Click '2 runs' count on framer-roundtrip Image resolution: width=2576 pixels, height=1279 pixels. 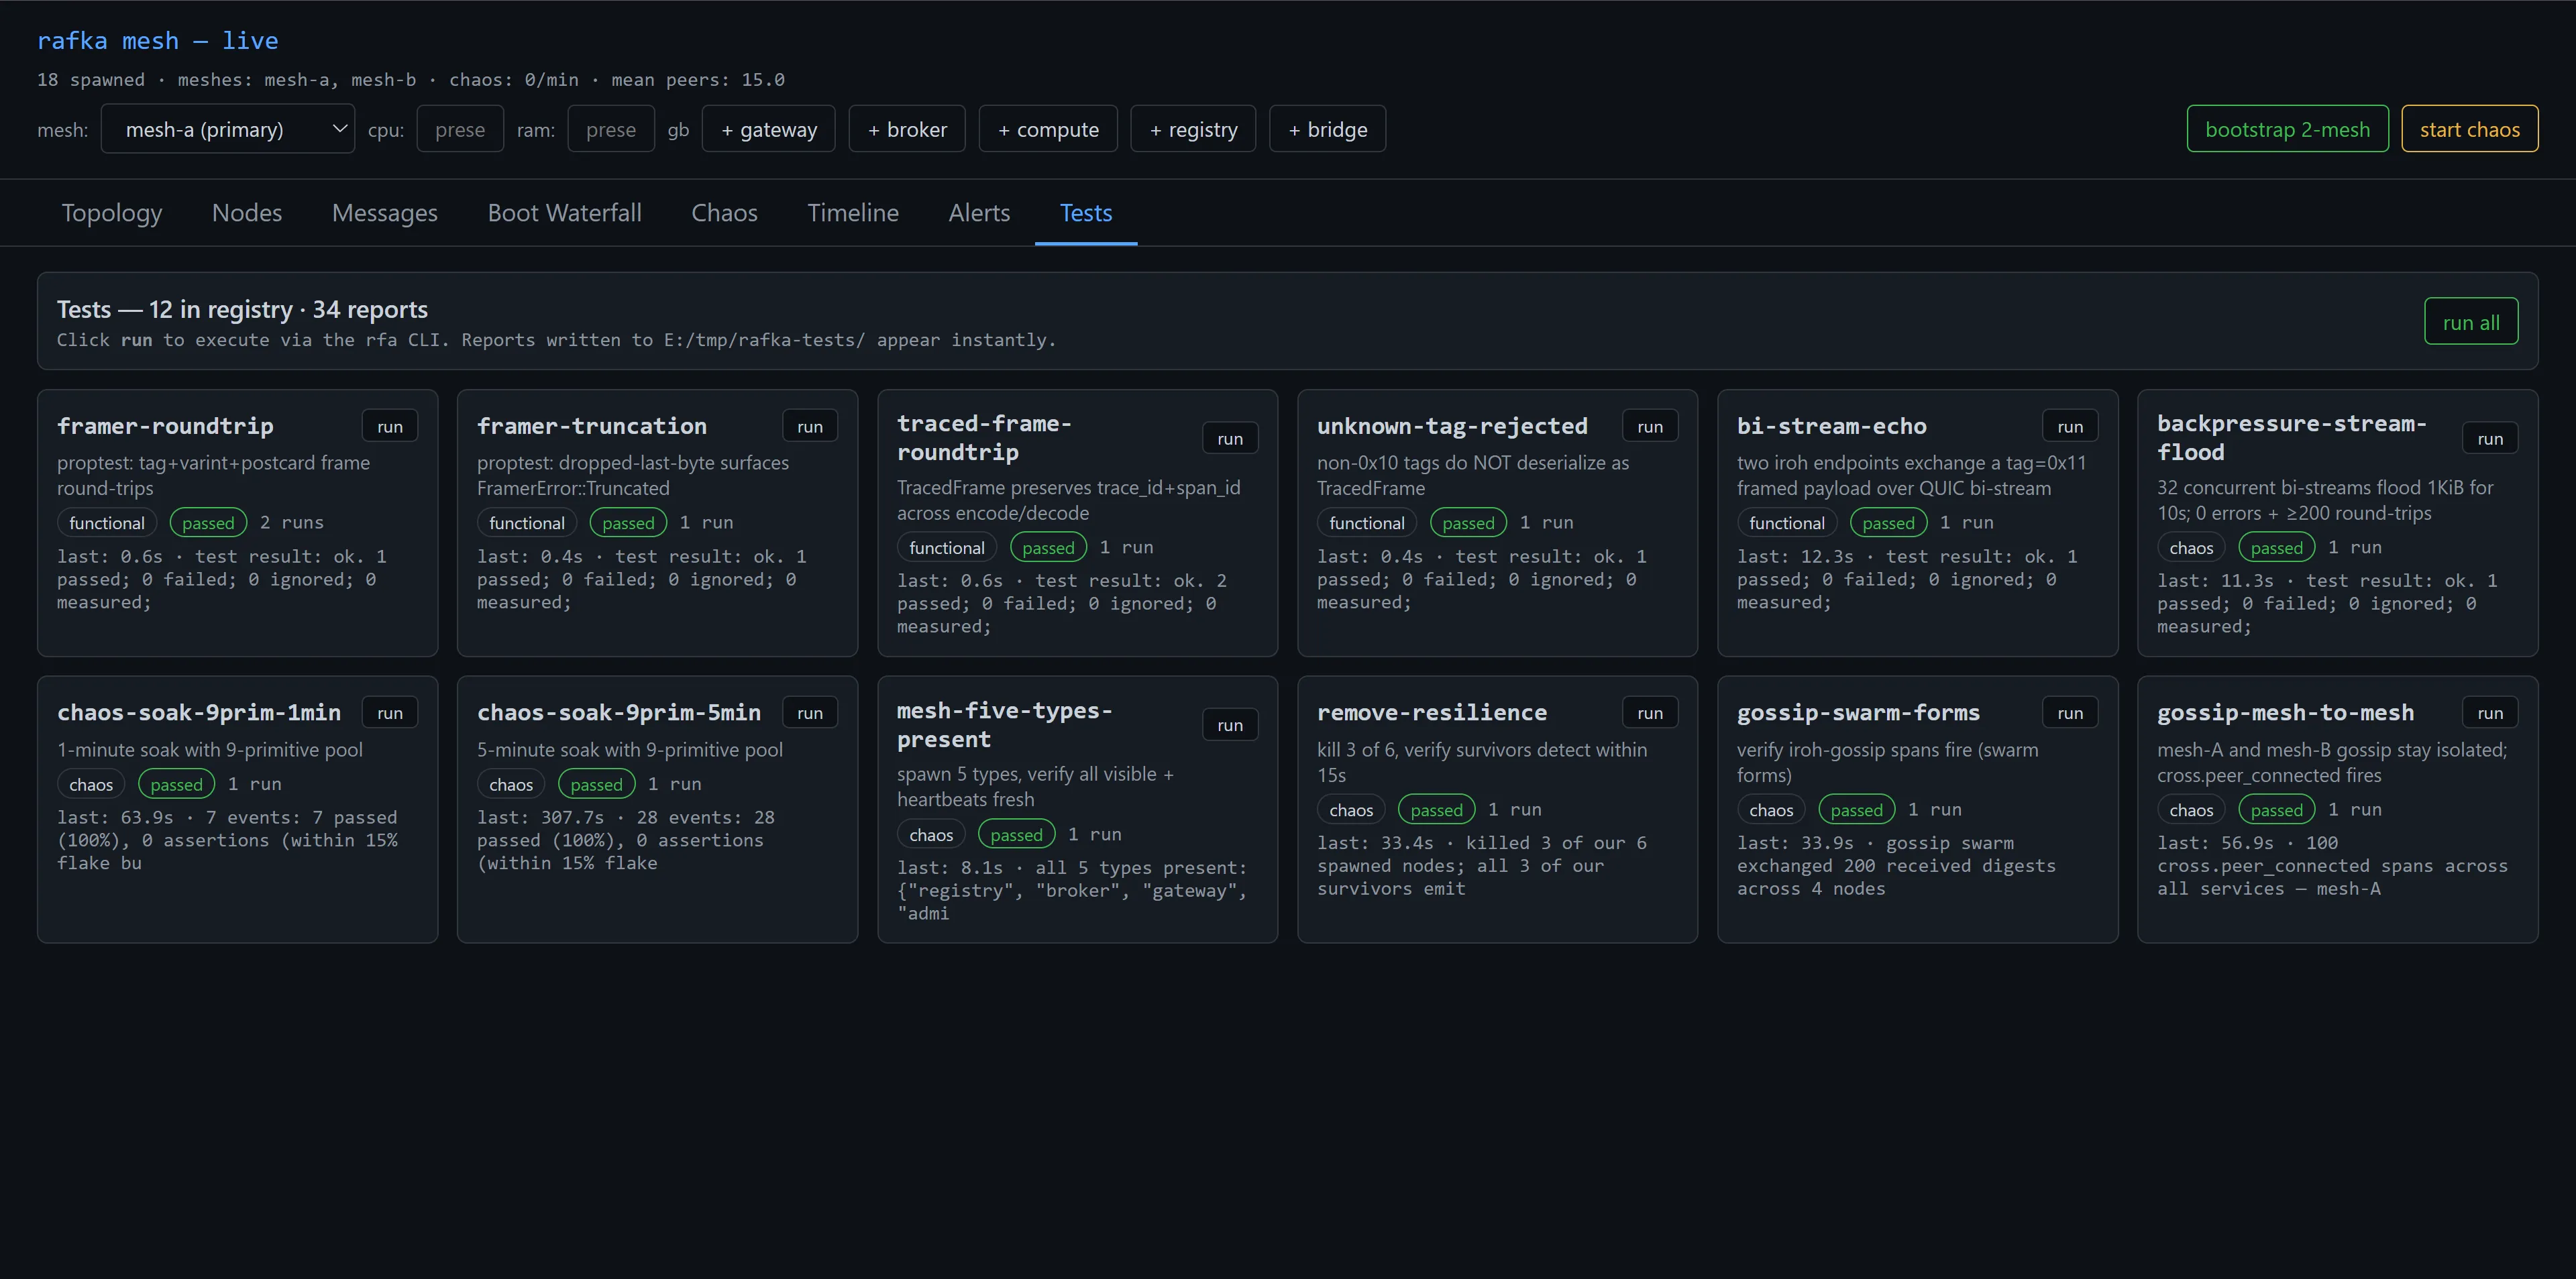point(292,522)
